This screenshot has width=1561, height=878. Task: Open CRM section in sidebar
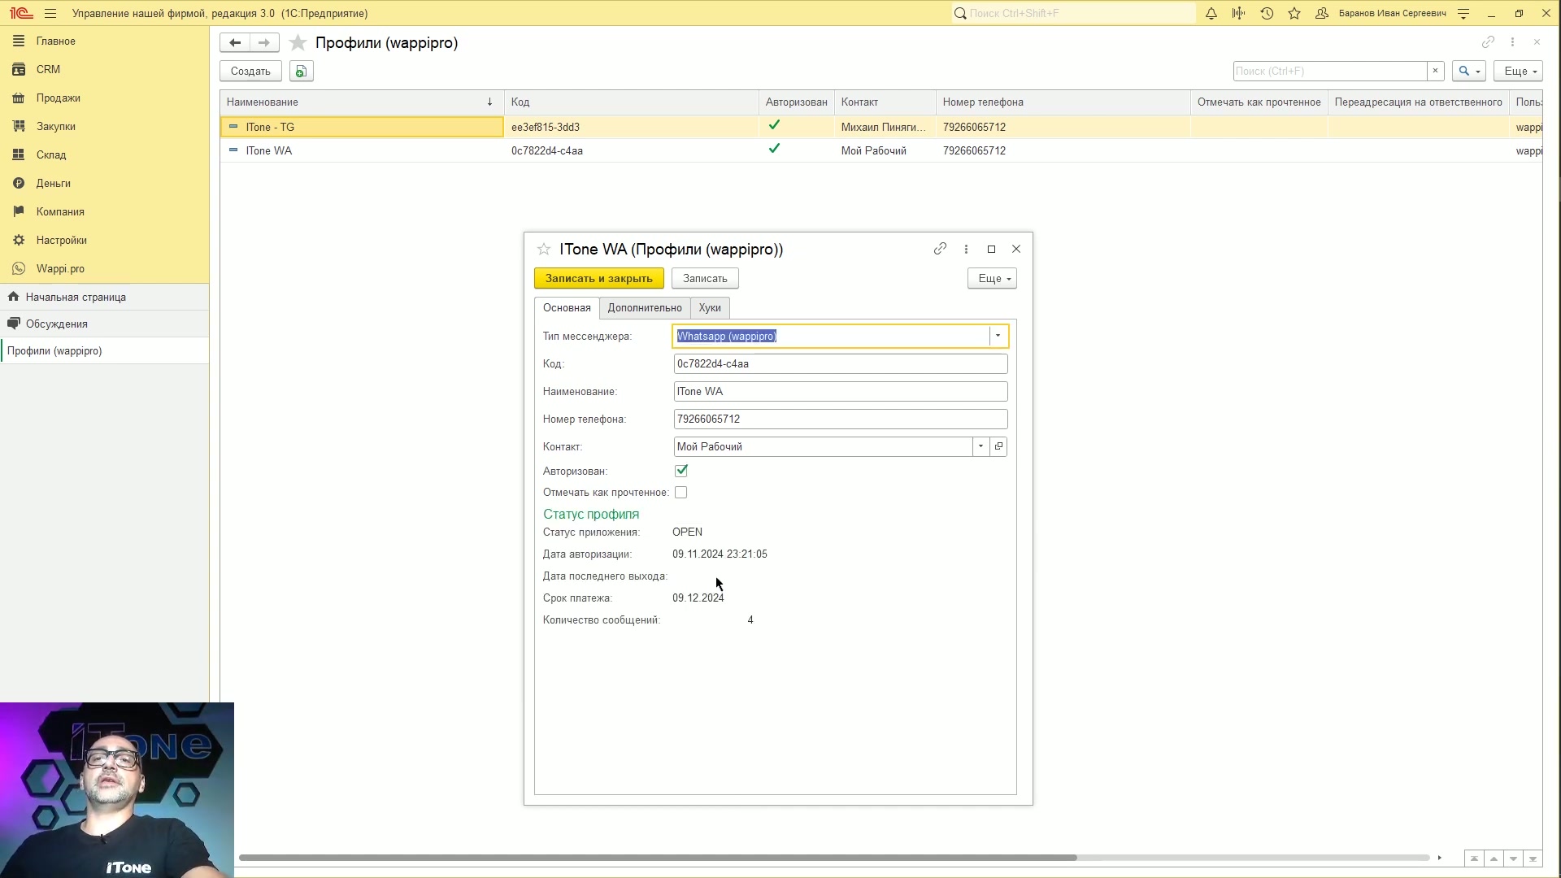(48, 69)
